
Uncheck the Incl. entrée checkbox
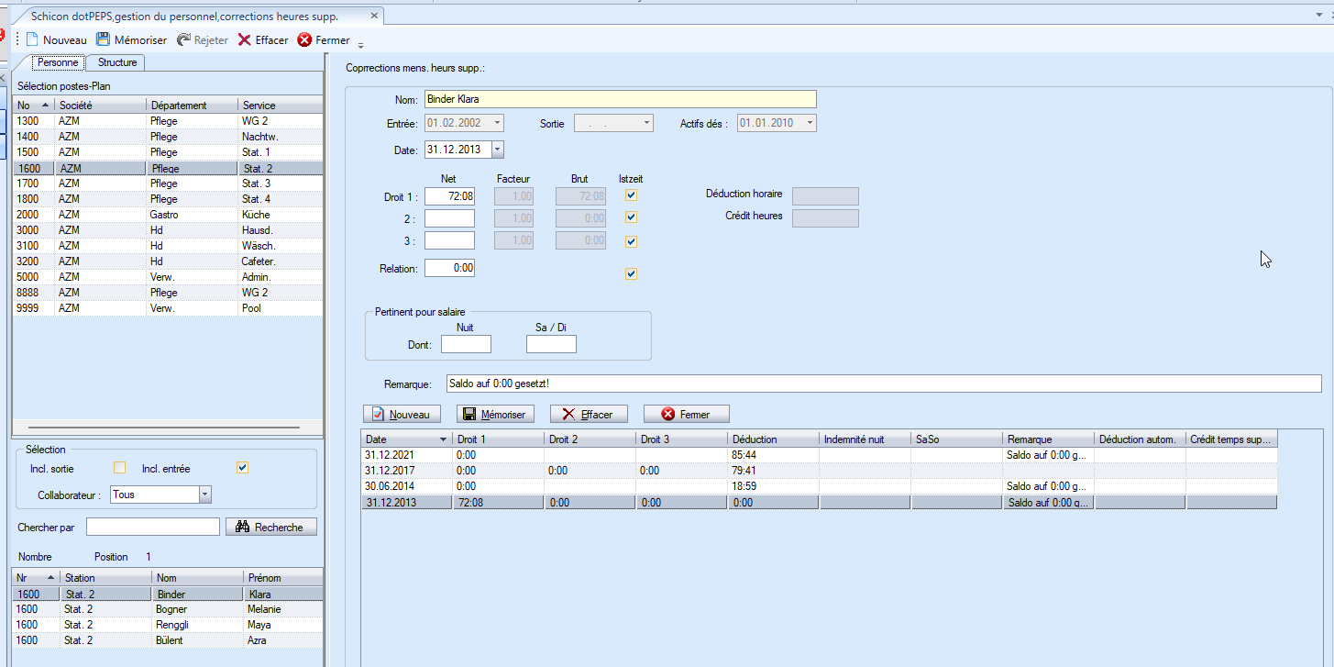[x=242, y=468]
